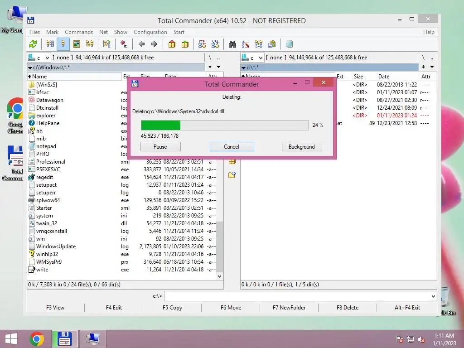Open the Show menu
464x348 pixels.
(121, 32)
